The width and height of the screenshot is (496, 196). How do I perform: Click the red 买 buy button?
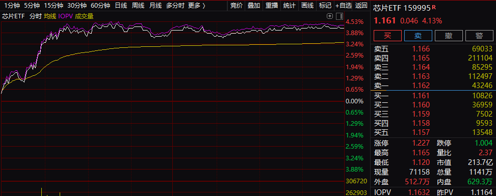(x=387, y=36)
